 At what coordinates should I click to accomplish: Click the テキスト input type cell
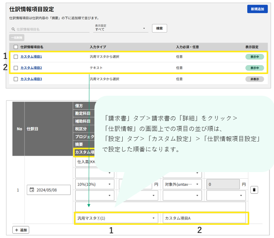tap(96, 68)
